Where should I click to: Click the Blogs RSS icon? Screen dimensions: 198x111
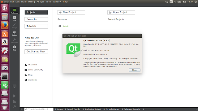(26, 75)
